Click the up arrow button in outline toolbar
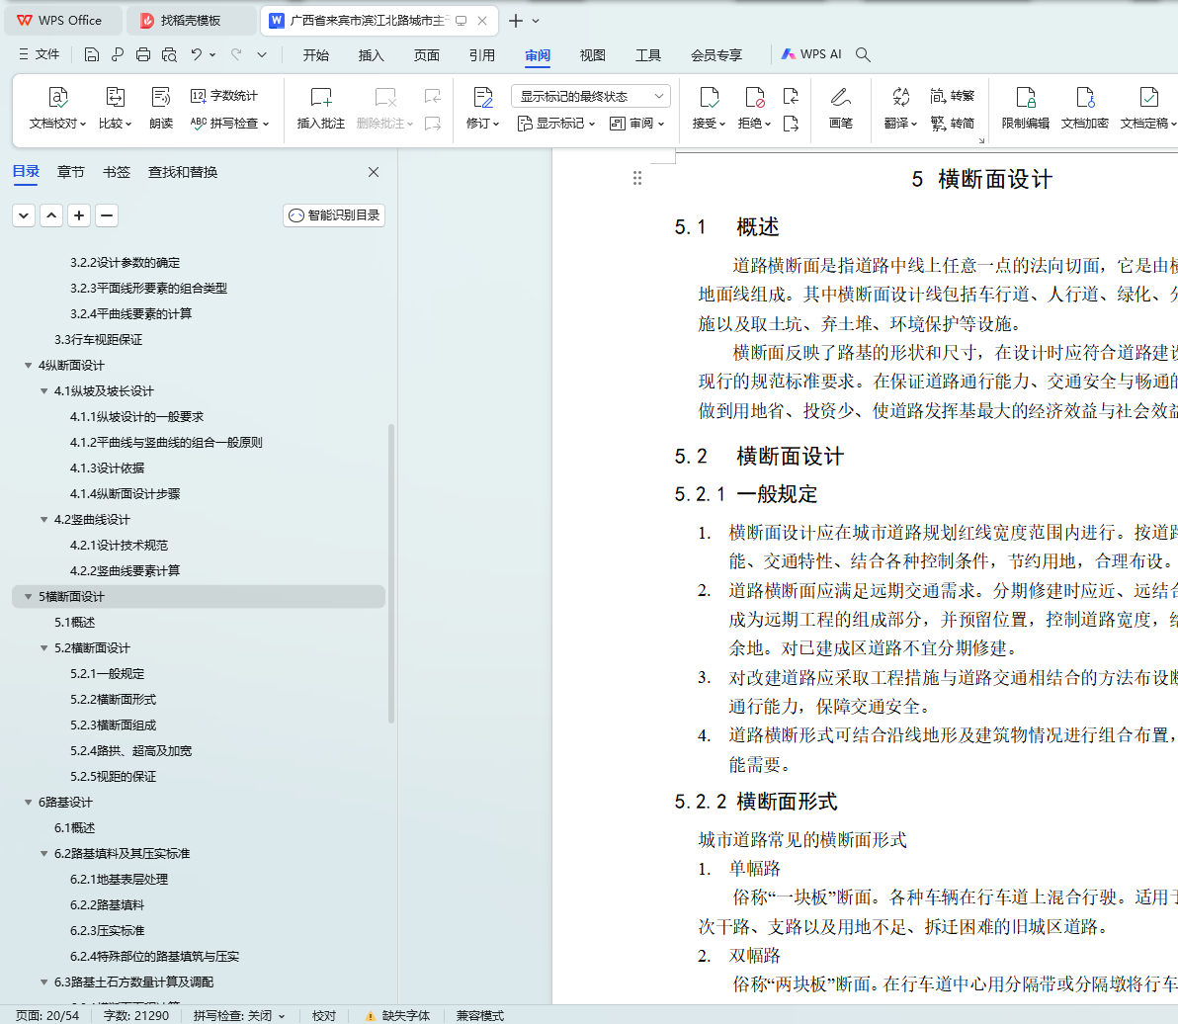 (51, 215)
